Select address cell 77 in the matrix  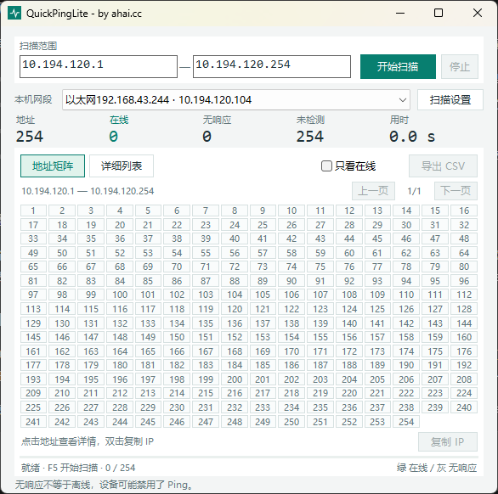point(377,267)
